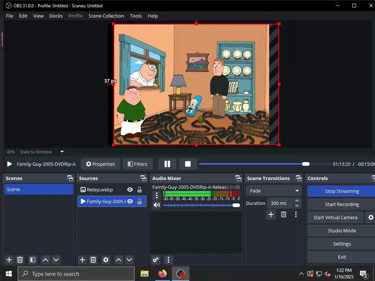Viewport: 375px width, 281px height.
Task: Open the Edit menu
Action: [23, 16]
